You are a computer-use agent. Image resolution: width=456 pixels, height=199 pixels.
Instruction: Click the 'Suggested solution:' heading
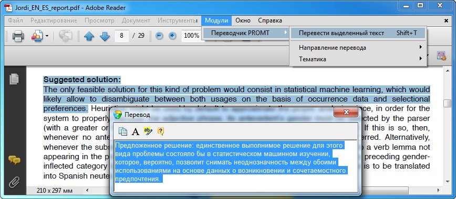click(82, 80)
